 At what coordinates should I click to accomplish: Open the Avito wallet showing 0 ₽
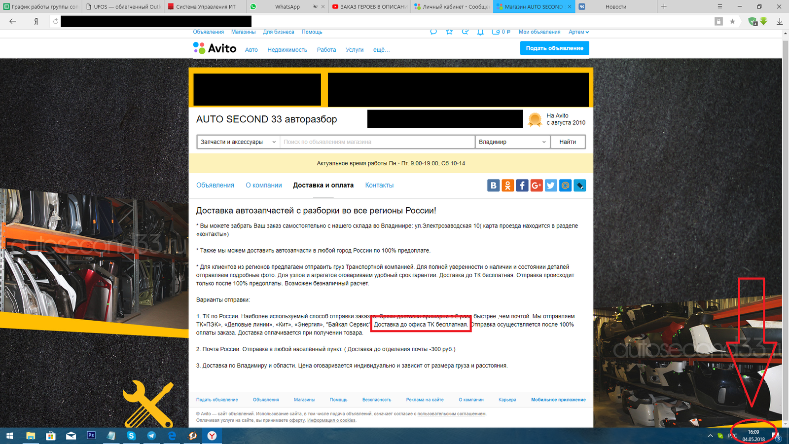coord(501,32)
